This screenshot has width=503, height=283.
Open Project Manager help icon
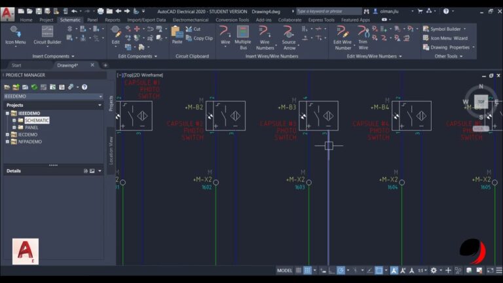coord(84,87)
